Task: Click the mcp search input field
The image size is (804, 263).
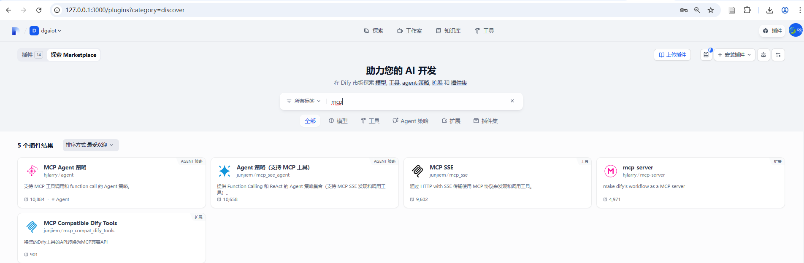Action: click(418, 102)
